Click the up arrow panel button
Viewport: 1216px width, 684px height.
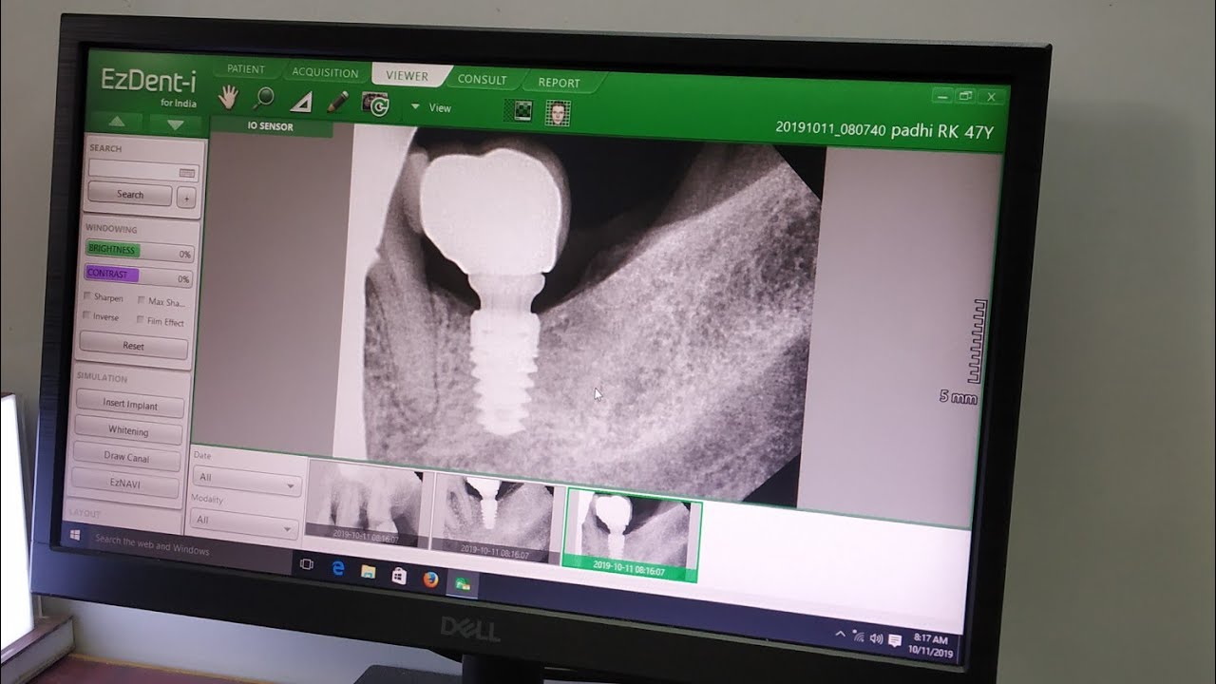coord(119,123)
